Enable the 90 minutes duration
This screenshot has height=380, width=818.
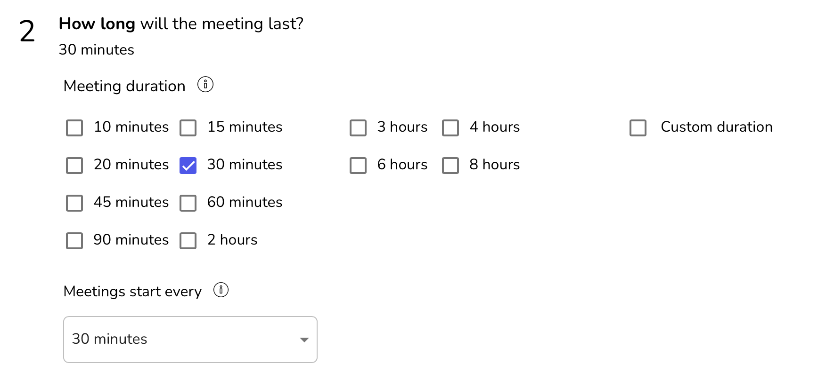(74, 240)
